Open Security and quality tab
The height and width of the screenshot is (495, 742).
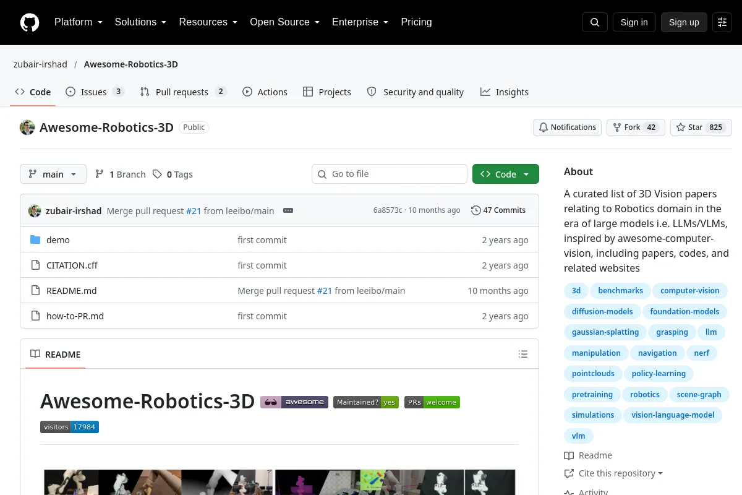415,92
